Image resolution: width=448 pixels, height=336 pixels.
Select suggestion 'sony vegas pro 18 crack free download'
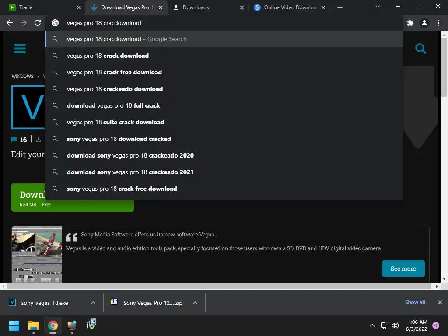click(x=224, y=189)
